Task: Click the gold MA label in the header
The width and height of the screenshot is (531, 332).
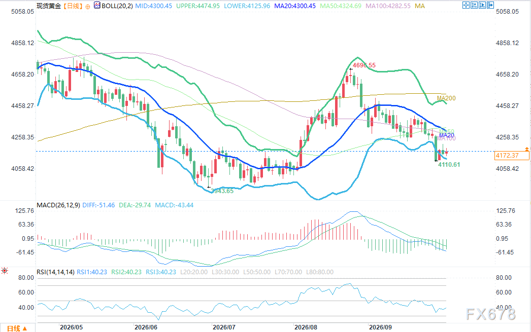Action: (x=420, y=6)
